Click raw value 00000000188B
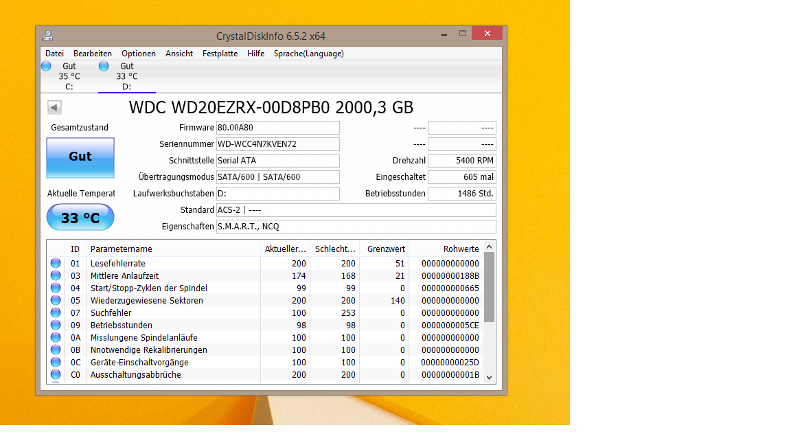791x445 pixels. [x=450, y=275]
